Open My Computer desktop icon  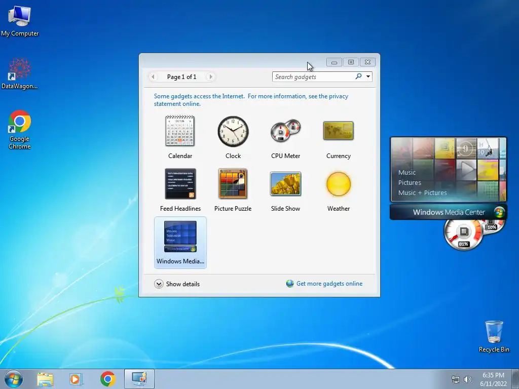click(20, 20)
